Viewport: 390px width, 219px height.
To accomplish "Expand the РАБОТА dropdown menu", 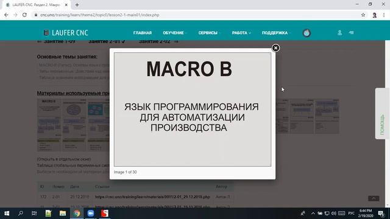I will pos(241,33).
